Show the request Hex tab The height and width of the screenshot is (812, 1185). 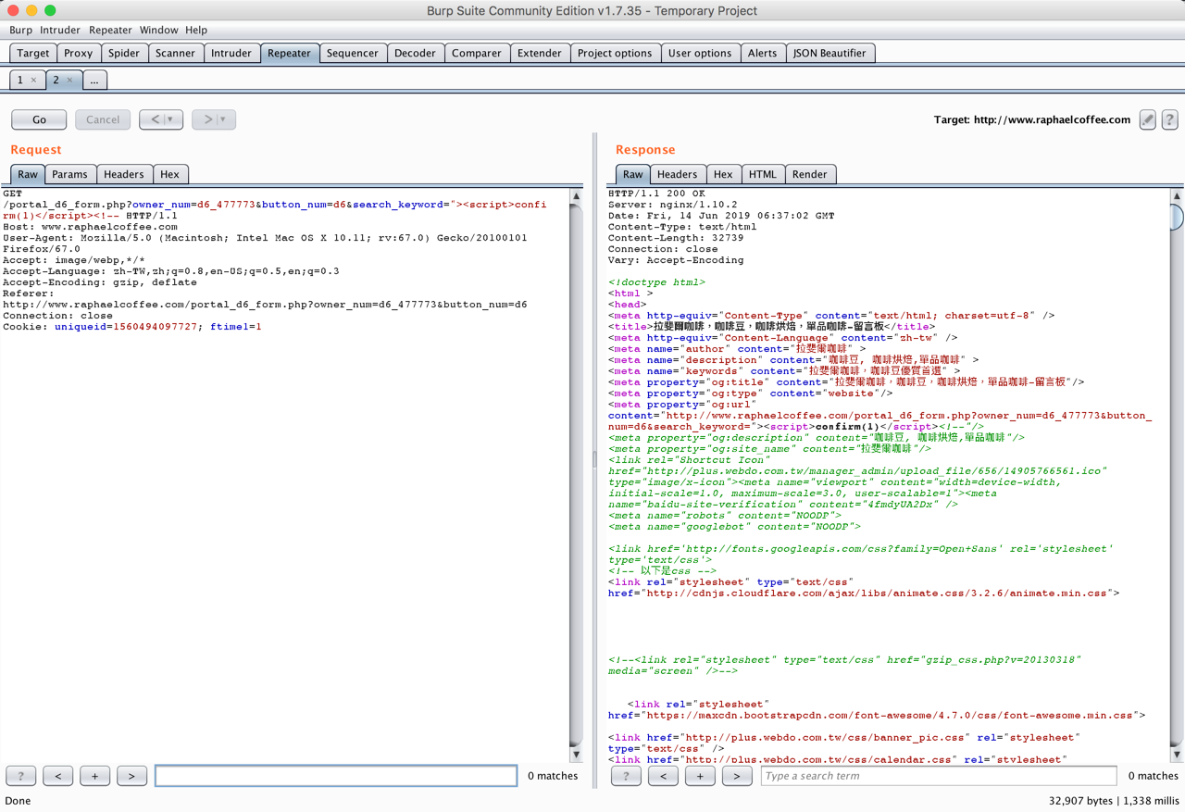169,174
